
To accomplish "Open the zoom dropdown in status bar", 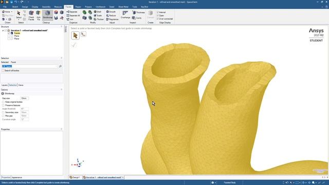I will 316,183.
